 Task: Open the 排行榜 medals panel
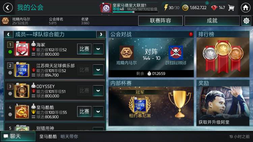[x=223, y=54]
